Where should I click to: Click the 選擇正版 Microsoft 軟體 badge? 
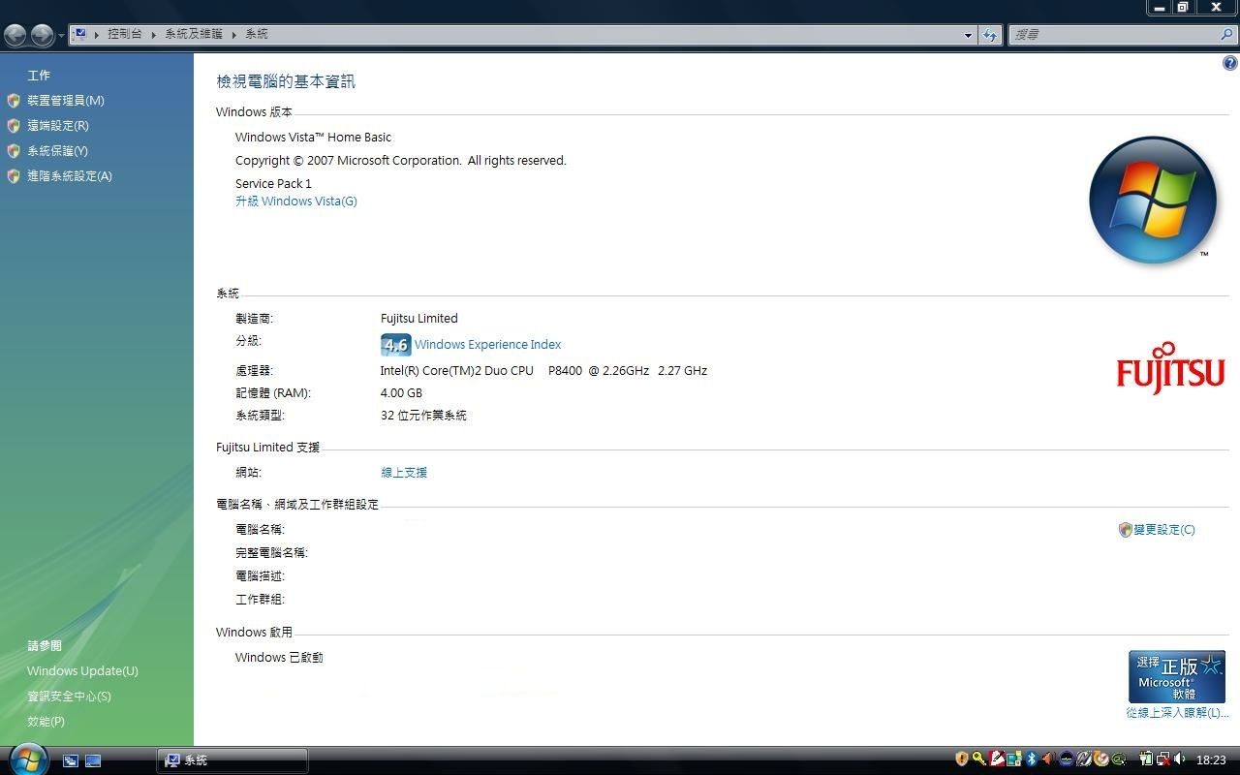(1177, 676)
